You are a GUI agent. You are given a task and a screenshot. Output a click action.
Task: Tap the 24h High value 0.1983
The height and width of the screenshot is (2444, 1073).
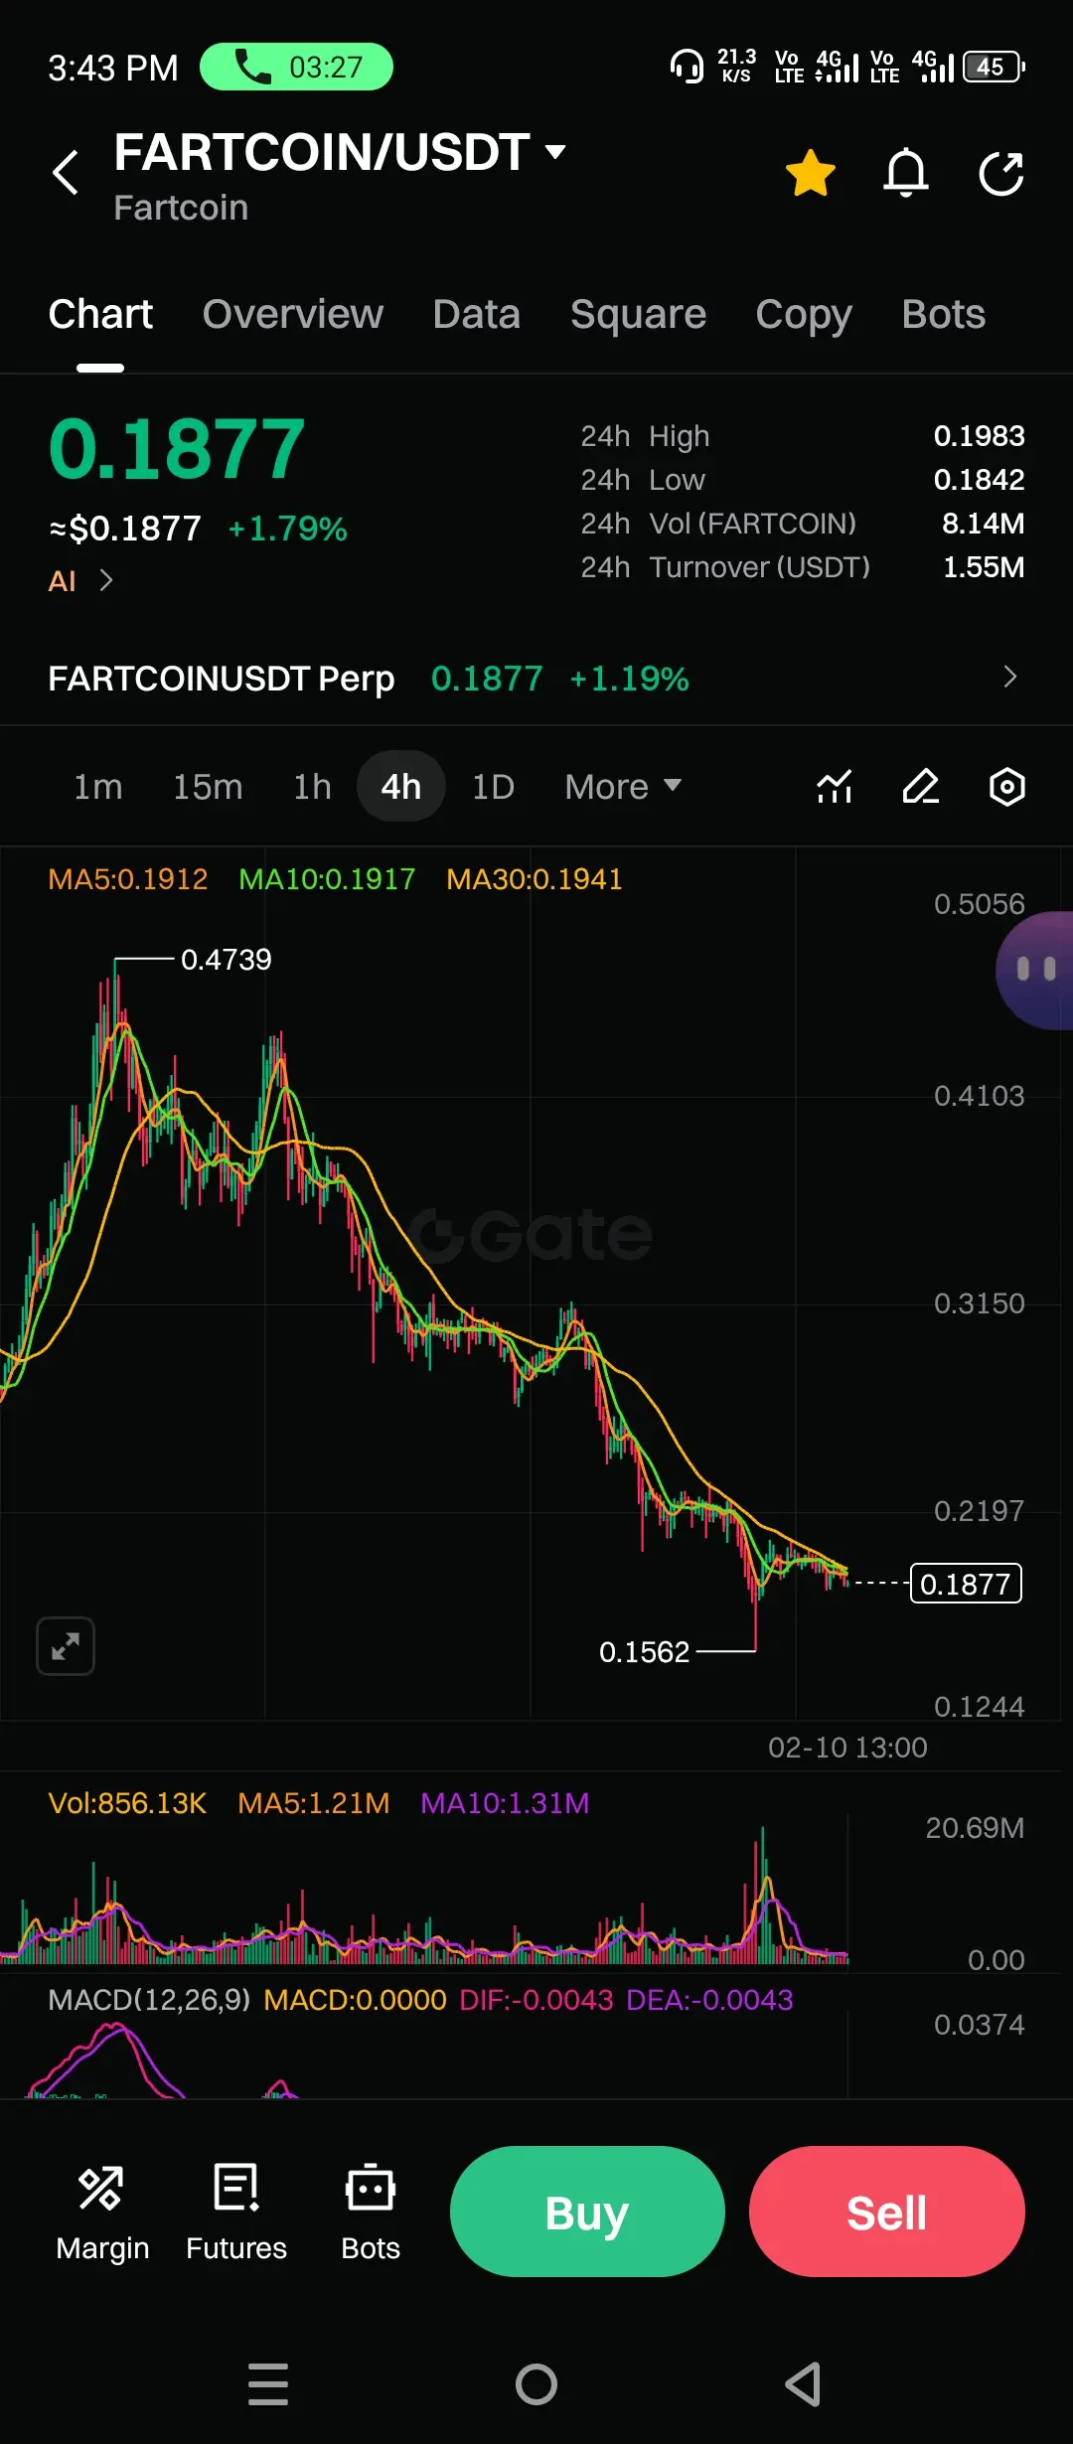[x=979, y=436]
